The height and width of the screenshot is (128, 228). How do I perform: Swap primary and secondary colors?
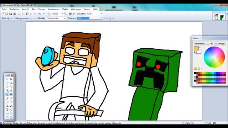pyautogui.click(x=200, y=48)
